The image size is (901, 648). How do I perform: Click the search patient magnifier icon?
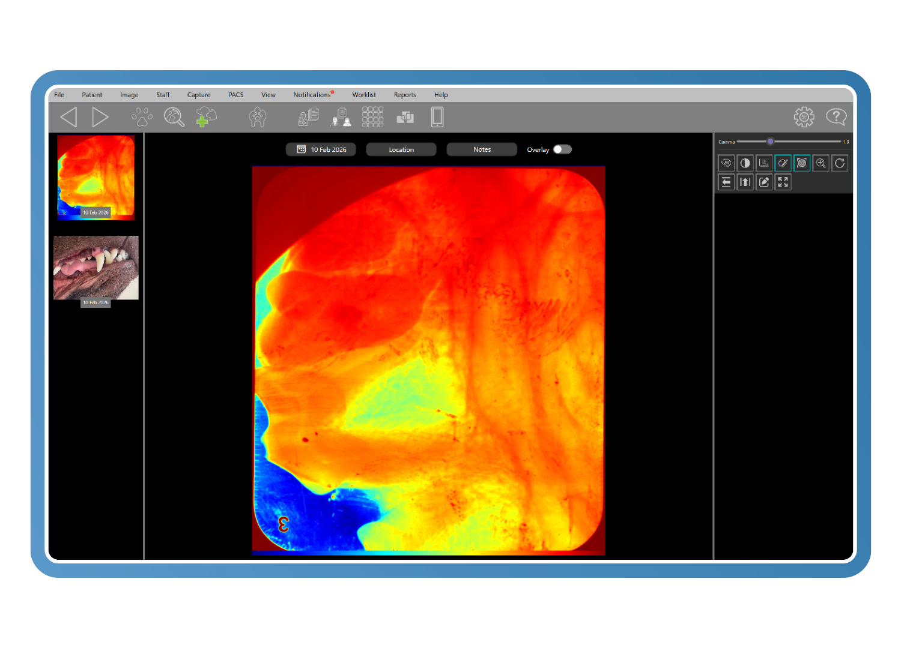pyautogui.click(x=174, y=117)
